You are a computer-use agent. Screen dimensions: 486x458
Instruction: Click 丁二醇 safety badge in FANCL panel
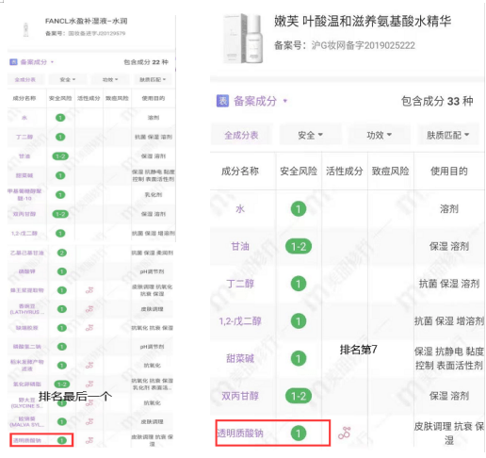click(60, 137)
